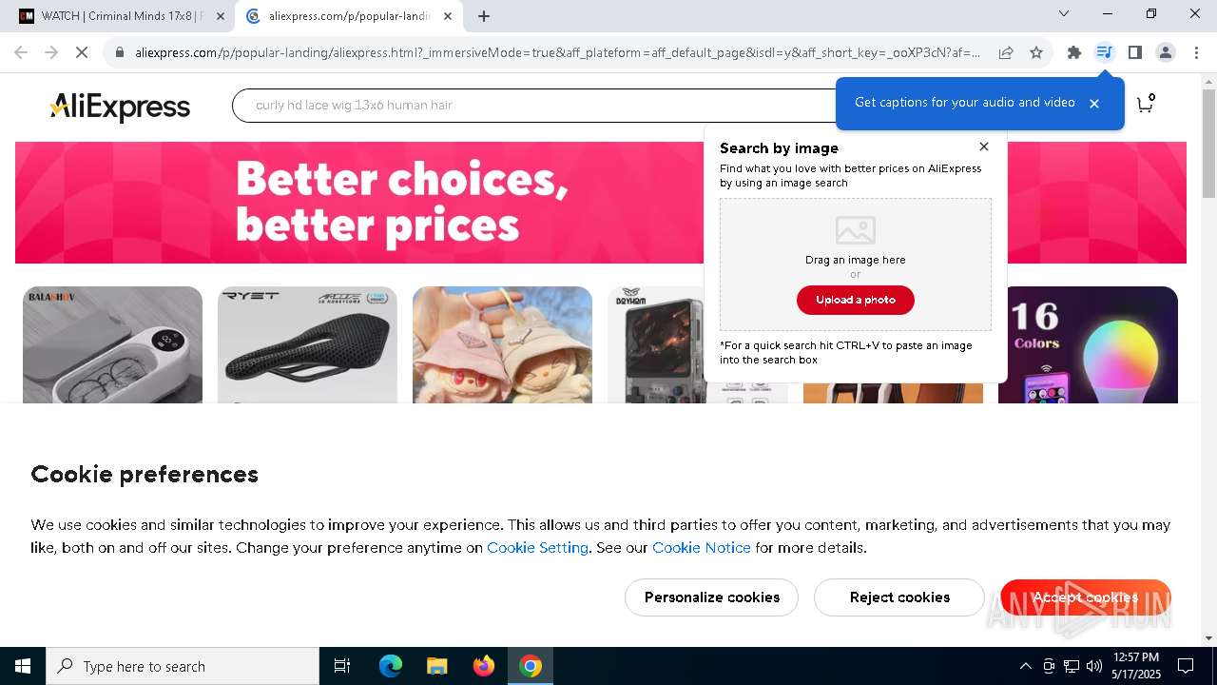Open the shopping cart icon
The image size is (1217, 685).
click(1146, 104)
